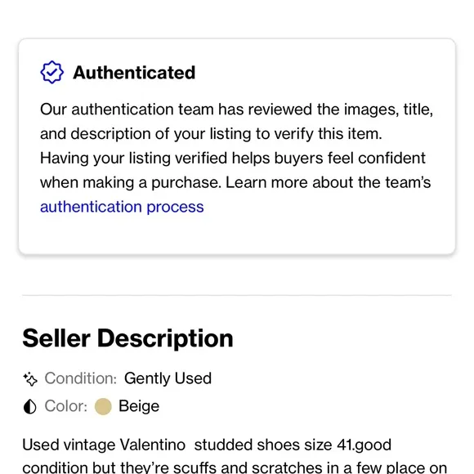The image size is (474, 474).
Task: Click the Beige color name
Action: point(139,406)
